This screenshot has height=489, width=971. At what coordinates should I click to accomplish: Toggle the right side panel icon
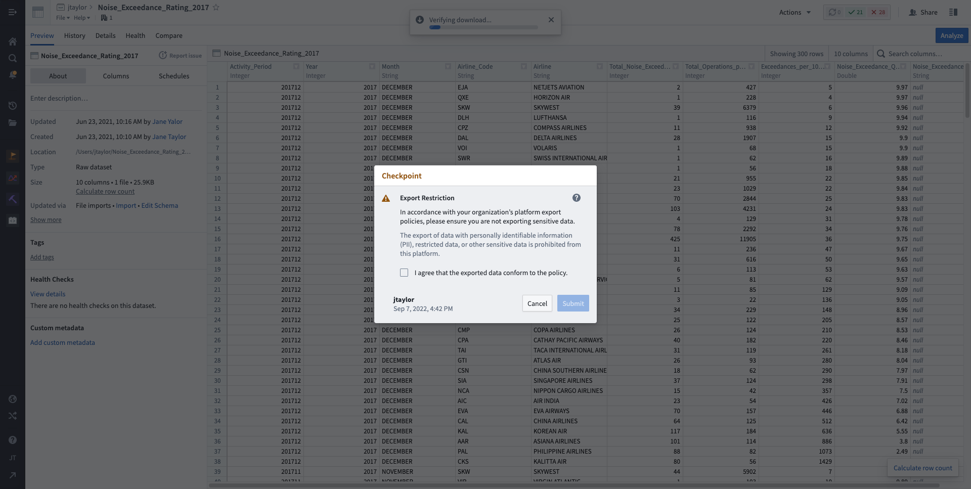953,12
